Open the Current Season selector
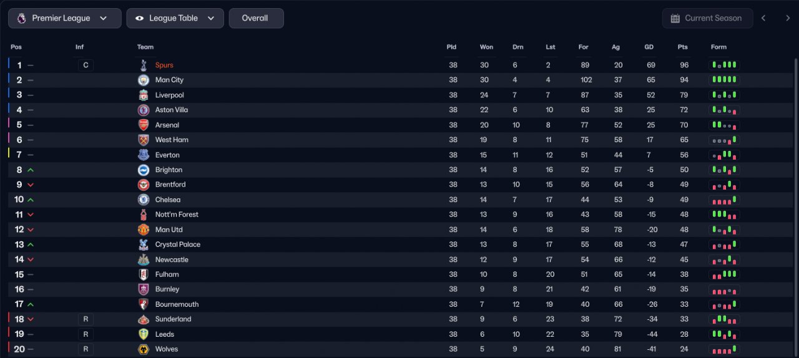 pos(707,18)
